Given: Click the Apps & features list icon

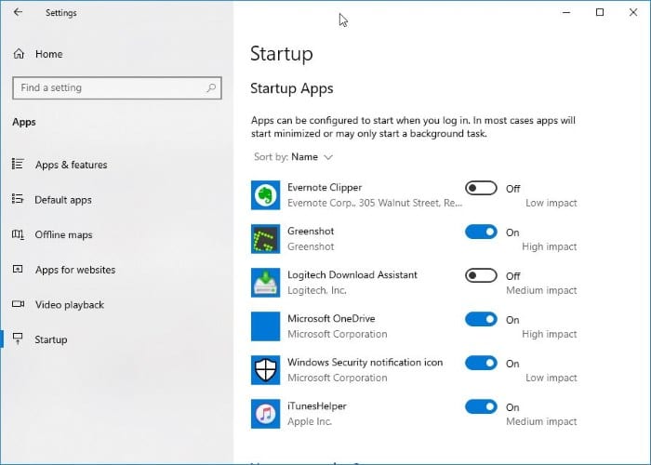Looking at the screenshot, I should [x=18, y=164].
